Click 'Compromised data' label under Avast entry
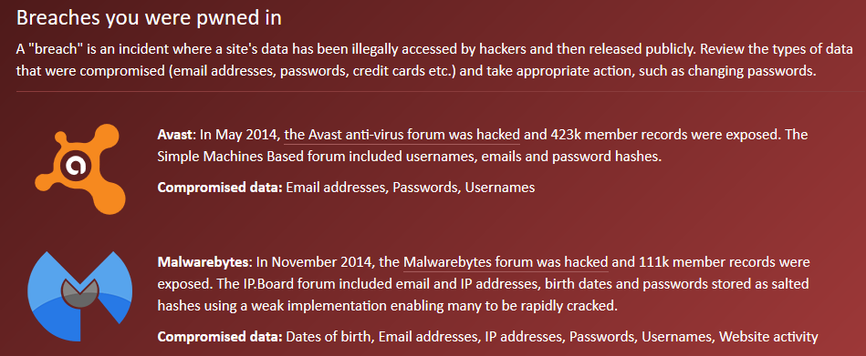 tap(220, 188)
